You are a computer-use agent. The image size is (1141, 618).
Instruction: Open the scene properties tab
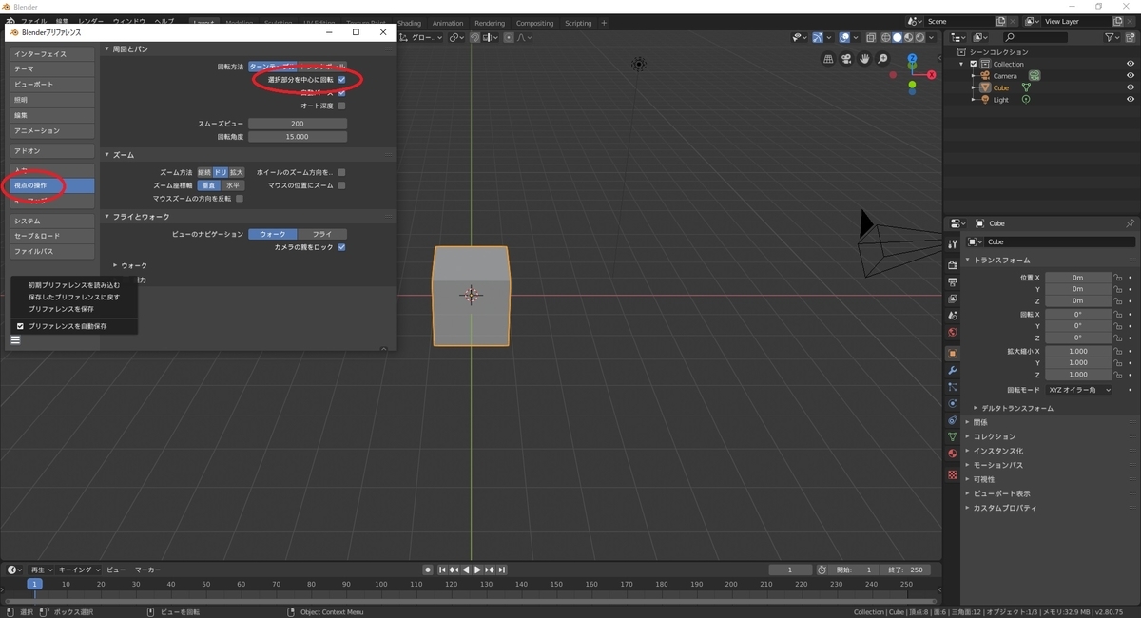coord(953,316)
